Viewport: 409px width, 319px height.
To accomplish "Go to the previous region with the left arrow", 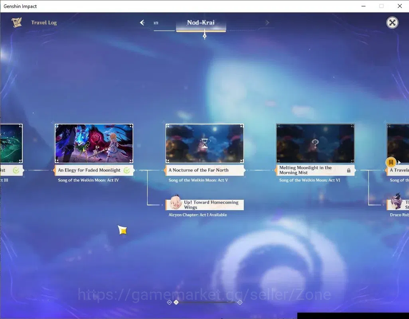I will point(142,23).
